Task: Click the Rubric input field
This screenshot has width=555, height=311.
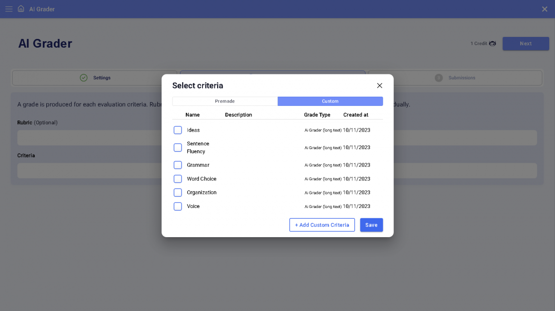Action: pyautogui.click(x=88, y=138)
